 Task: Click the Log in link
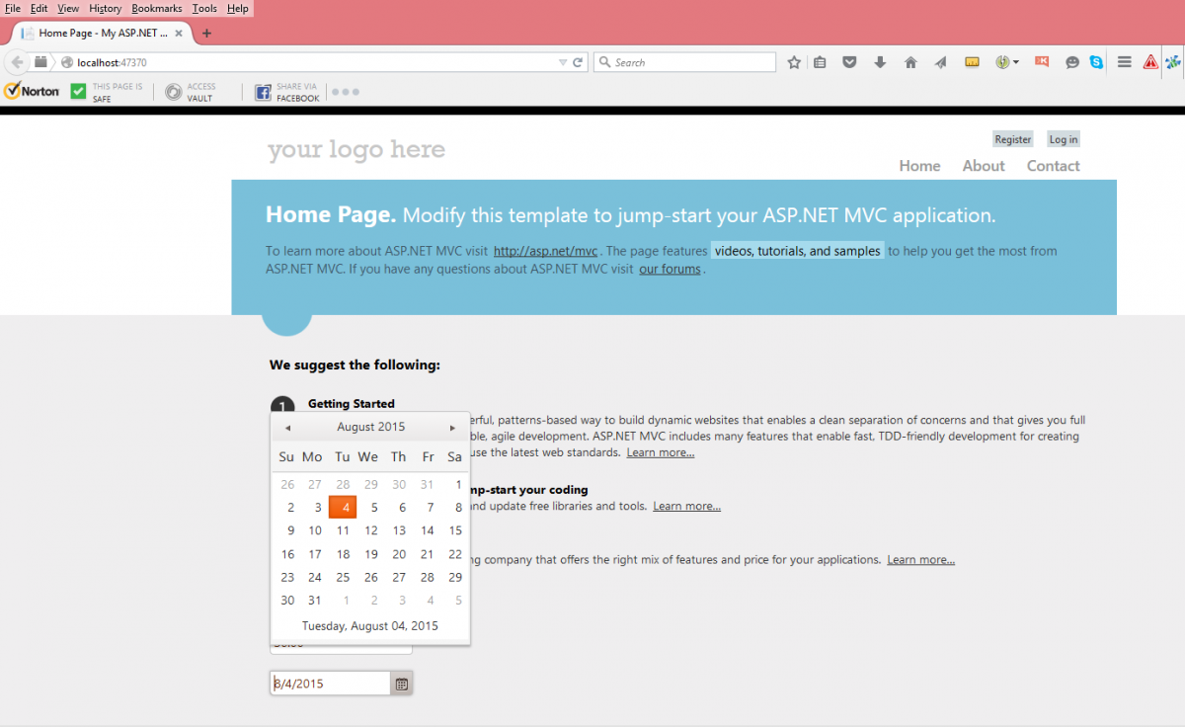coord(1064,139)
